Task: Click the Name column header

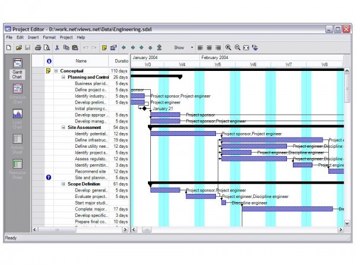Action: coord(81,61)
